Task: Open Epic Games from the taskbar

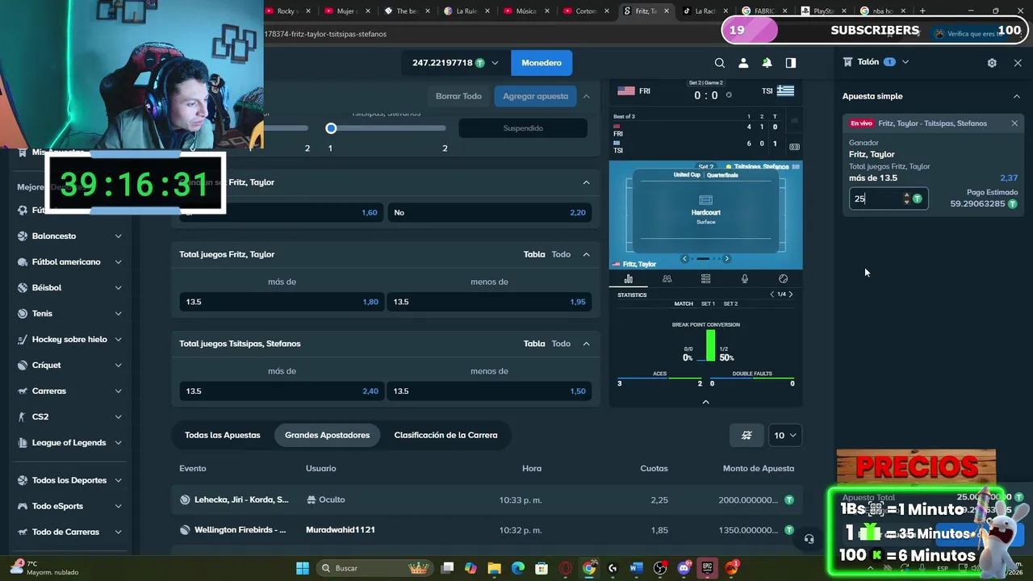Action: (x=707, y=568)
